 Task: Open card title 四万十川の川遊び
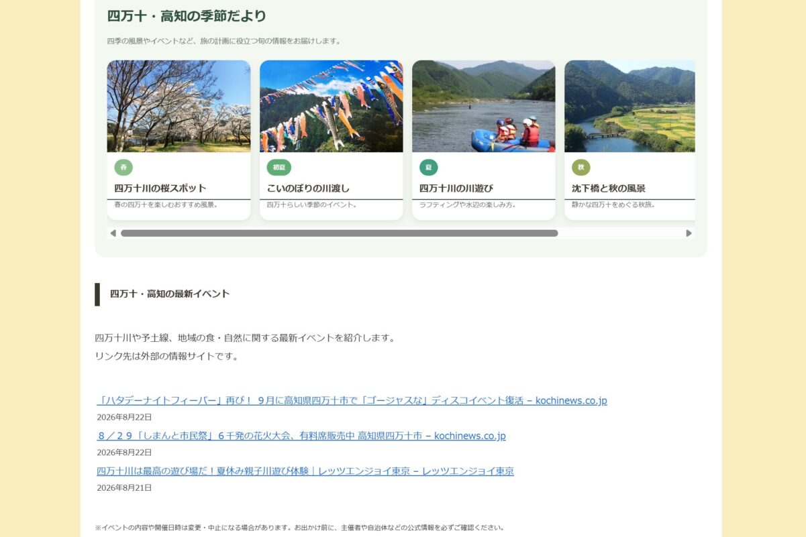[x=456, y=188]
